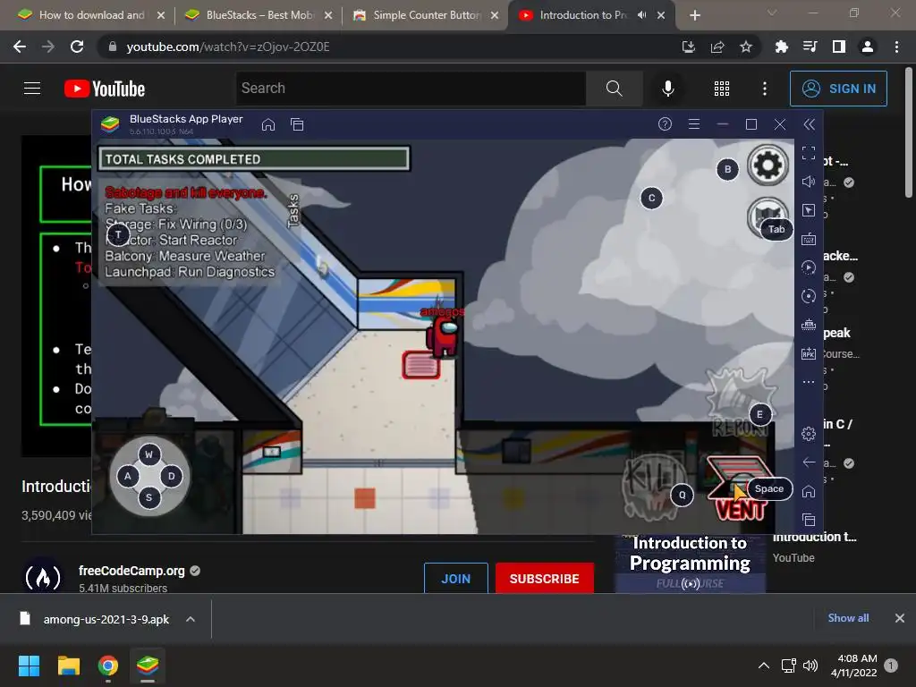Click the YouTube search magnifier button
Screen dimensions: 916x687
pos(614,89)
